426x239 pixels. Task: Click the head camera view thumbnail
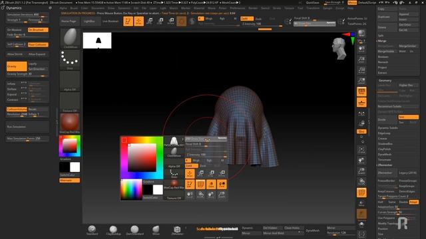pyautogui.click(x=339, y=48)
